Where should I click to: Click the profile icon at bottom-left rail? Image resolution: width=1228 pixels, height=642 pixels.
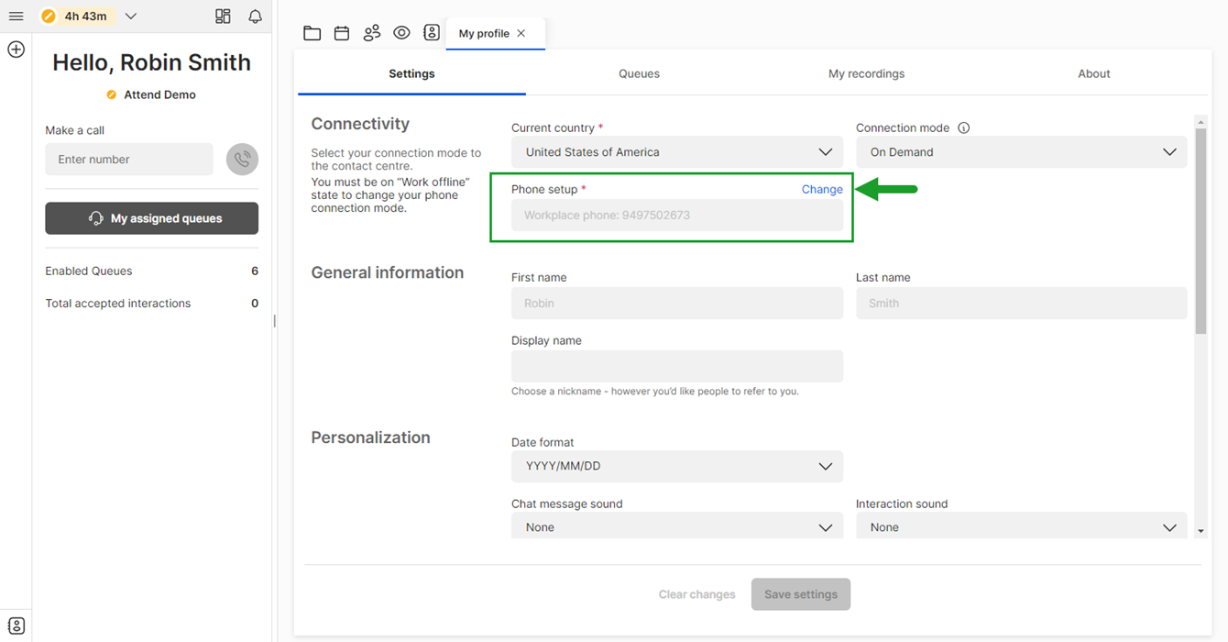click(x=16, y=626)
